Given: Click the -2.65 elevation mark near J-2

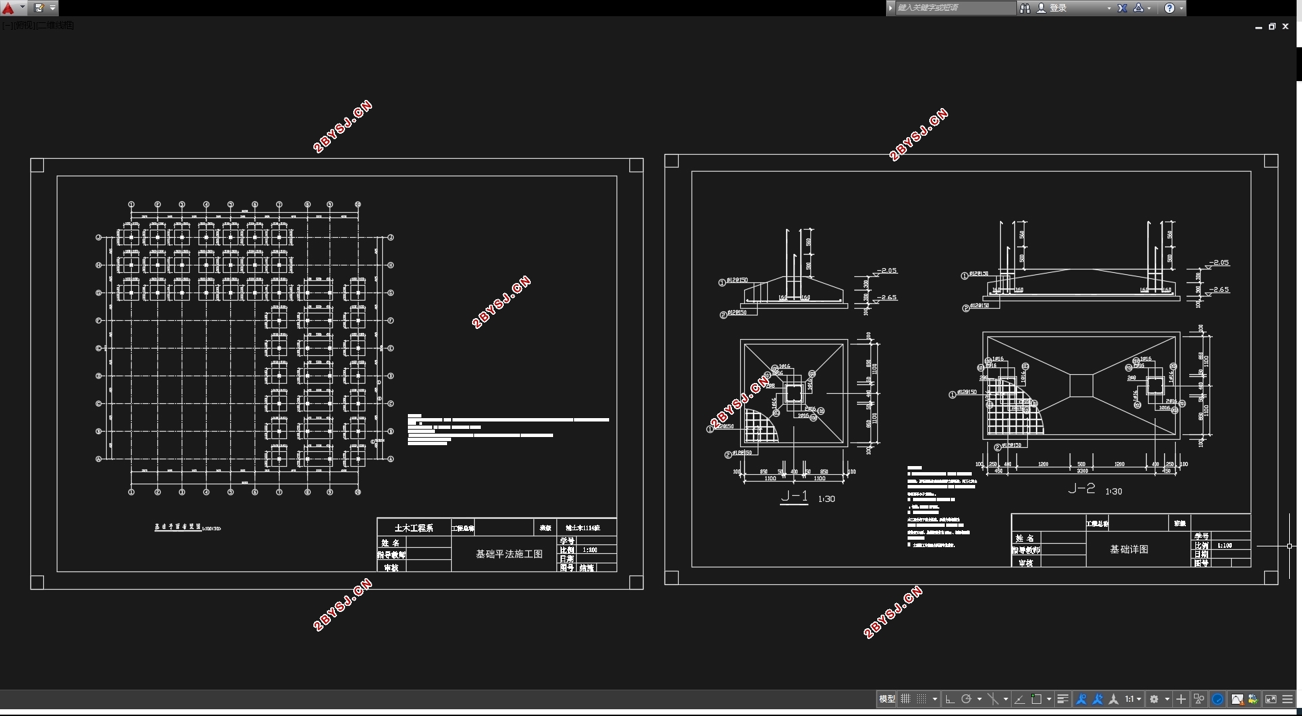Looking at the screenshot, I should click(x=1219, y=289).
